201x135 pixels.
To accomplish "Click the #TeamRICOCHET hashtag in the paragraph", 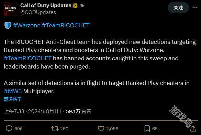I will (28, 58).
